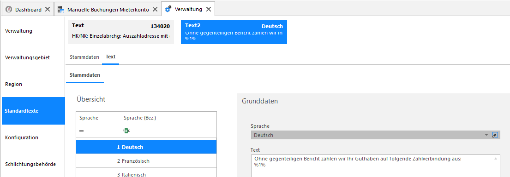Select the Verwaltung document tab
The height and width of the screenshot is (177, 510).
click(188, 9)
